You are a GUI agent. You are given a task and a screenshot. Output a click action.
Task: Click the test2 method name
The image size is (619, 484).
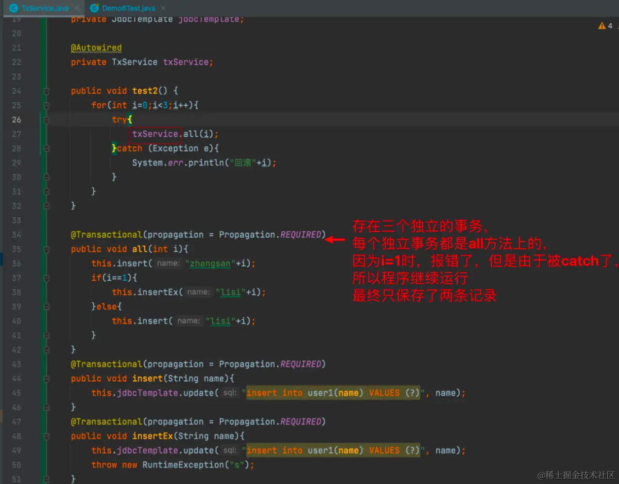pyautogui.click(x=145, y=91)
